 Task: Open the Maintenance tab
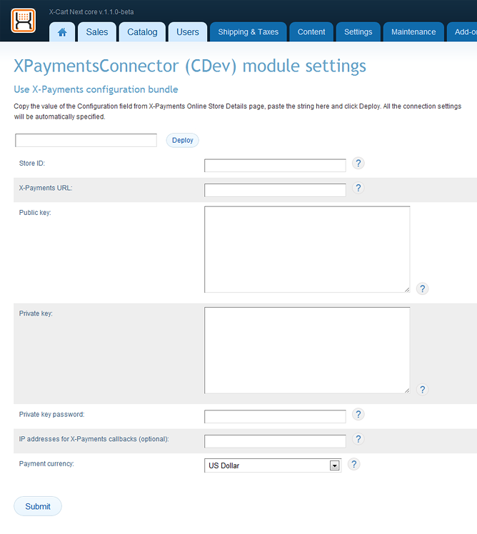[x=413, y=32]
